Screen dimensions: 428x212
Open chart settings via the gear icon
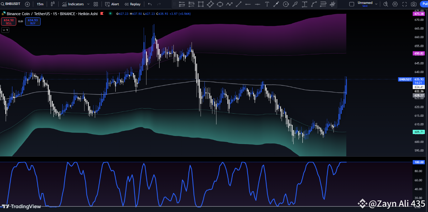click(x=395, y=4)
